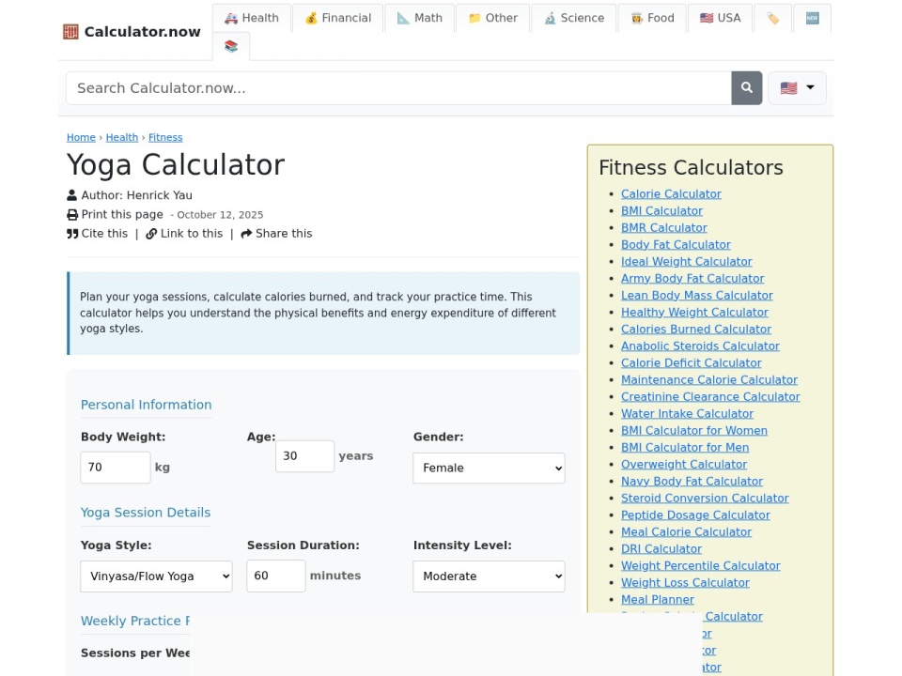
Task: Click the Yoga Calculator page heading
Action: (176, 165)
